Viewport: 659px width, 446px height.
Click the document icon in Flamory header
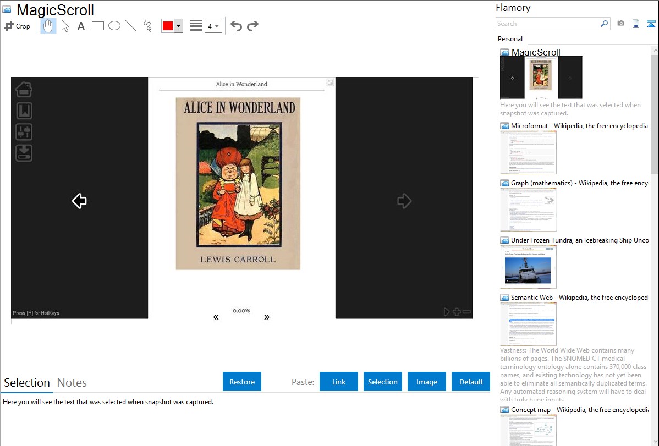click(x=636, y=24)
